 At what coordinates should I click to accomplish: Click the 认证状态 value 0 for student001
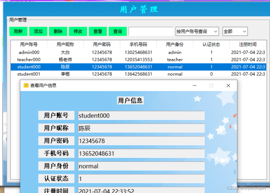[x=211, y=74]
